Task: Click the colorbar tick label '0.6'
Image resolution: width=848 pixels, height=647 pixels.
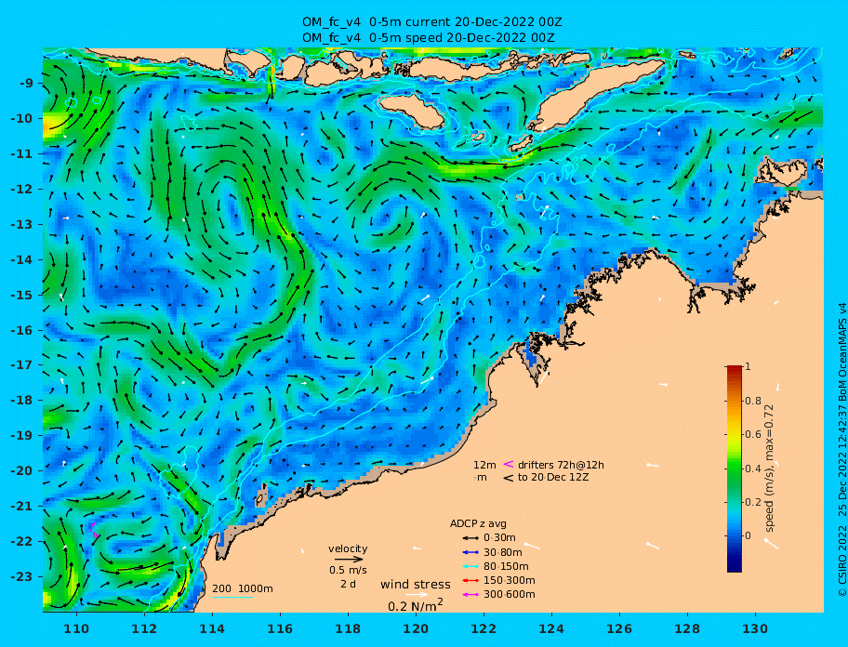Action: tap(753, 434)
